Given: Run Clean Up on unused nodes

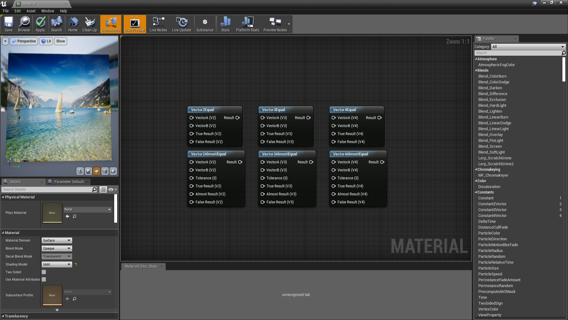Looking at the screenshot, I should pos(90,24).
